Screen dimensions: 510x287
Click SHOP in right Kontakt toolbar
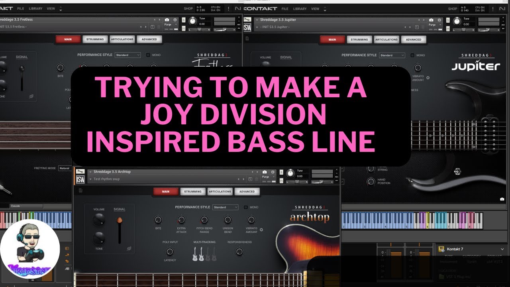pos(453,9)
